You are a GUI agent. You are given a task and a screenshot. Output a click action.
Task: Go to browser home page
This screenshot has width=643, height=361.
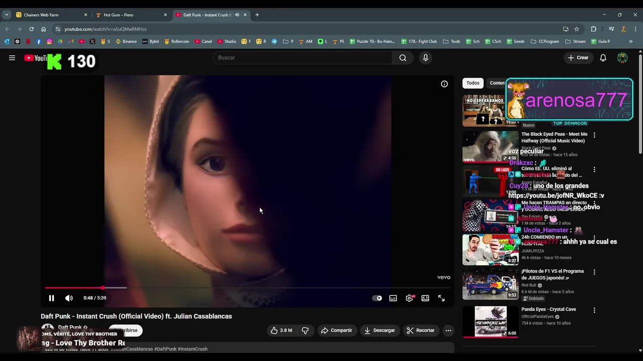click(44, 29)
